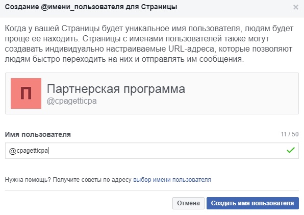Click the last description line mentioning сообщения
The width and height of the screenshot is (304, 215).
pos(124,59)
